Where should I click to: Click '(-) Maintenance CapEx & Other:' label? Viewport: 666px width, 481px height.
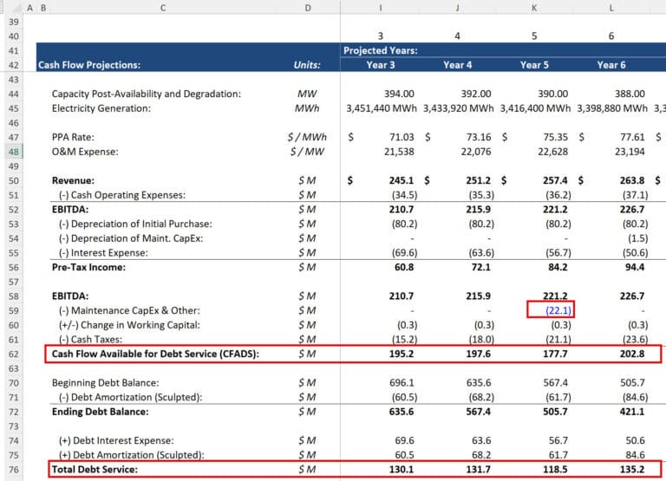(x=129, y=310)
